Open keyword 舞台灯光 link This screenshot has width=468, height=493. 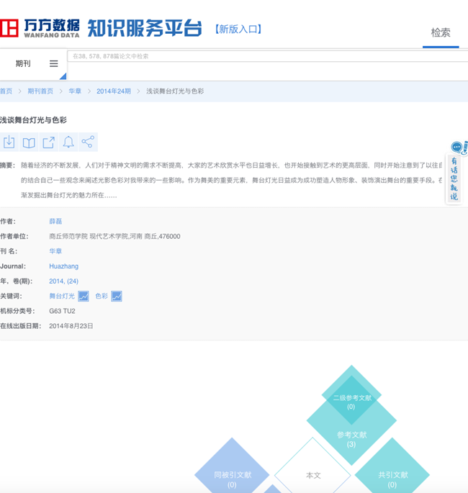coord(62,297)
